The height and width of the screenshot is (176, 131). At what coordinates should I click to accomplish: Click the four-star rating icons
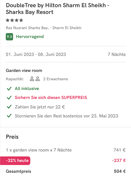[x=14, y=20]
